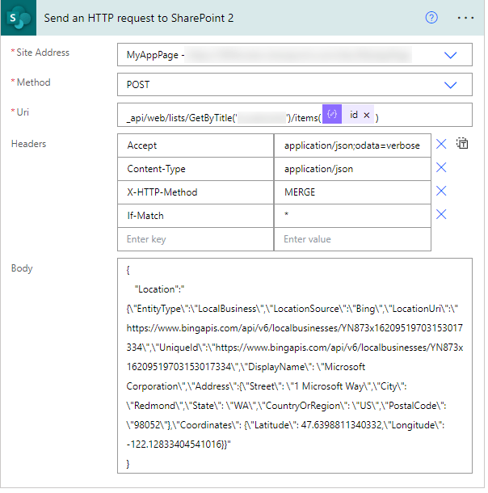Click the SharePoint connector icon

tap(19, 18)
